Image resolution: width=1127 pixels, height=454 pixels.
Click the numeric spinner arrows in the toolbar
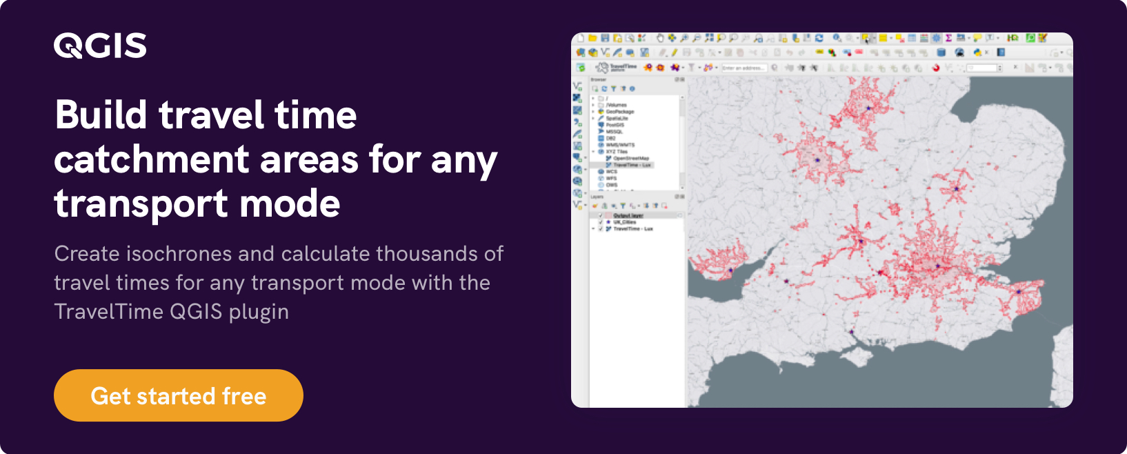pyautogui.click(x=999, y=68)
